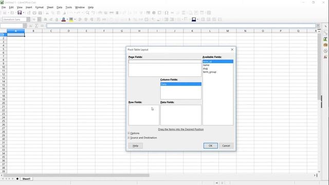
Task: Select term_id in Available Fields
Action: pyautogui.click(x=218, y=62)
